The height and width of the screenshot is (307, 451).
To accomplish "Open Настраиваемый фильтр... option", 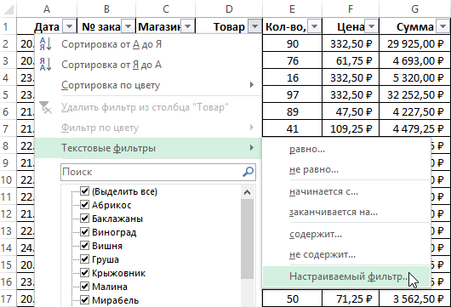I will (x=346, y=276).
